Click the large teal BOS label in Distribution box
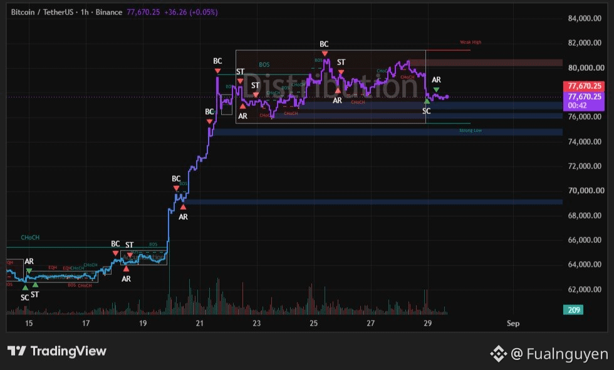This screenshot has height=370, width=614. [264, 65]
